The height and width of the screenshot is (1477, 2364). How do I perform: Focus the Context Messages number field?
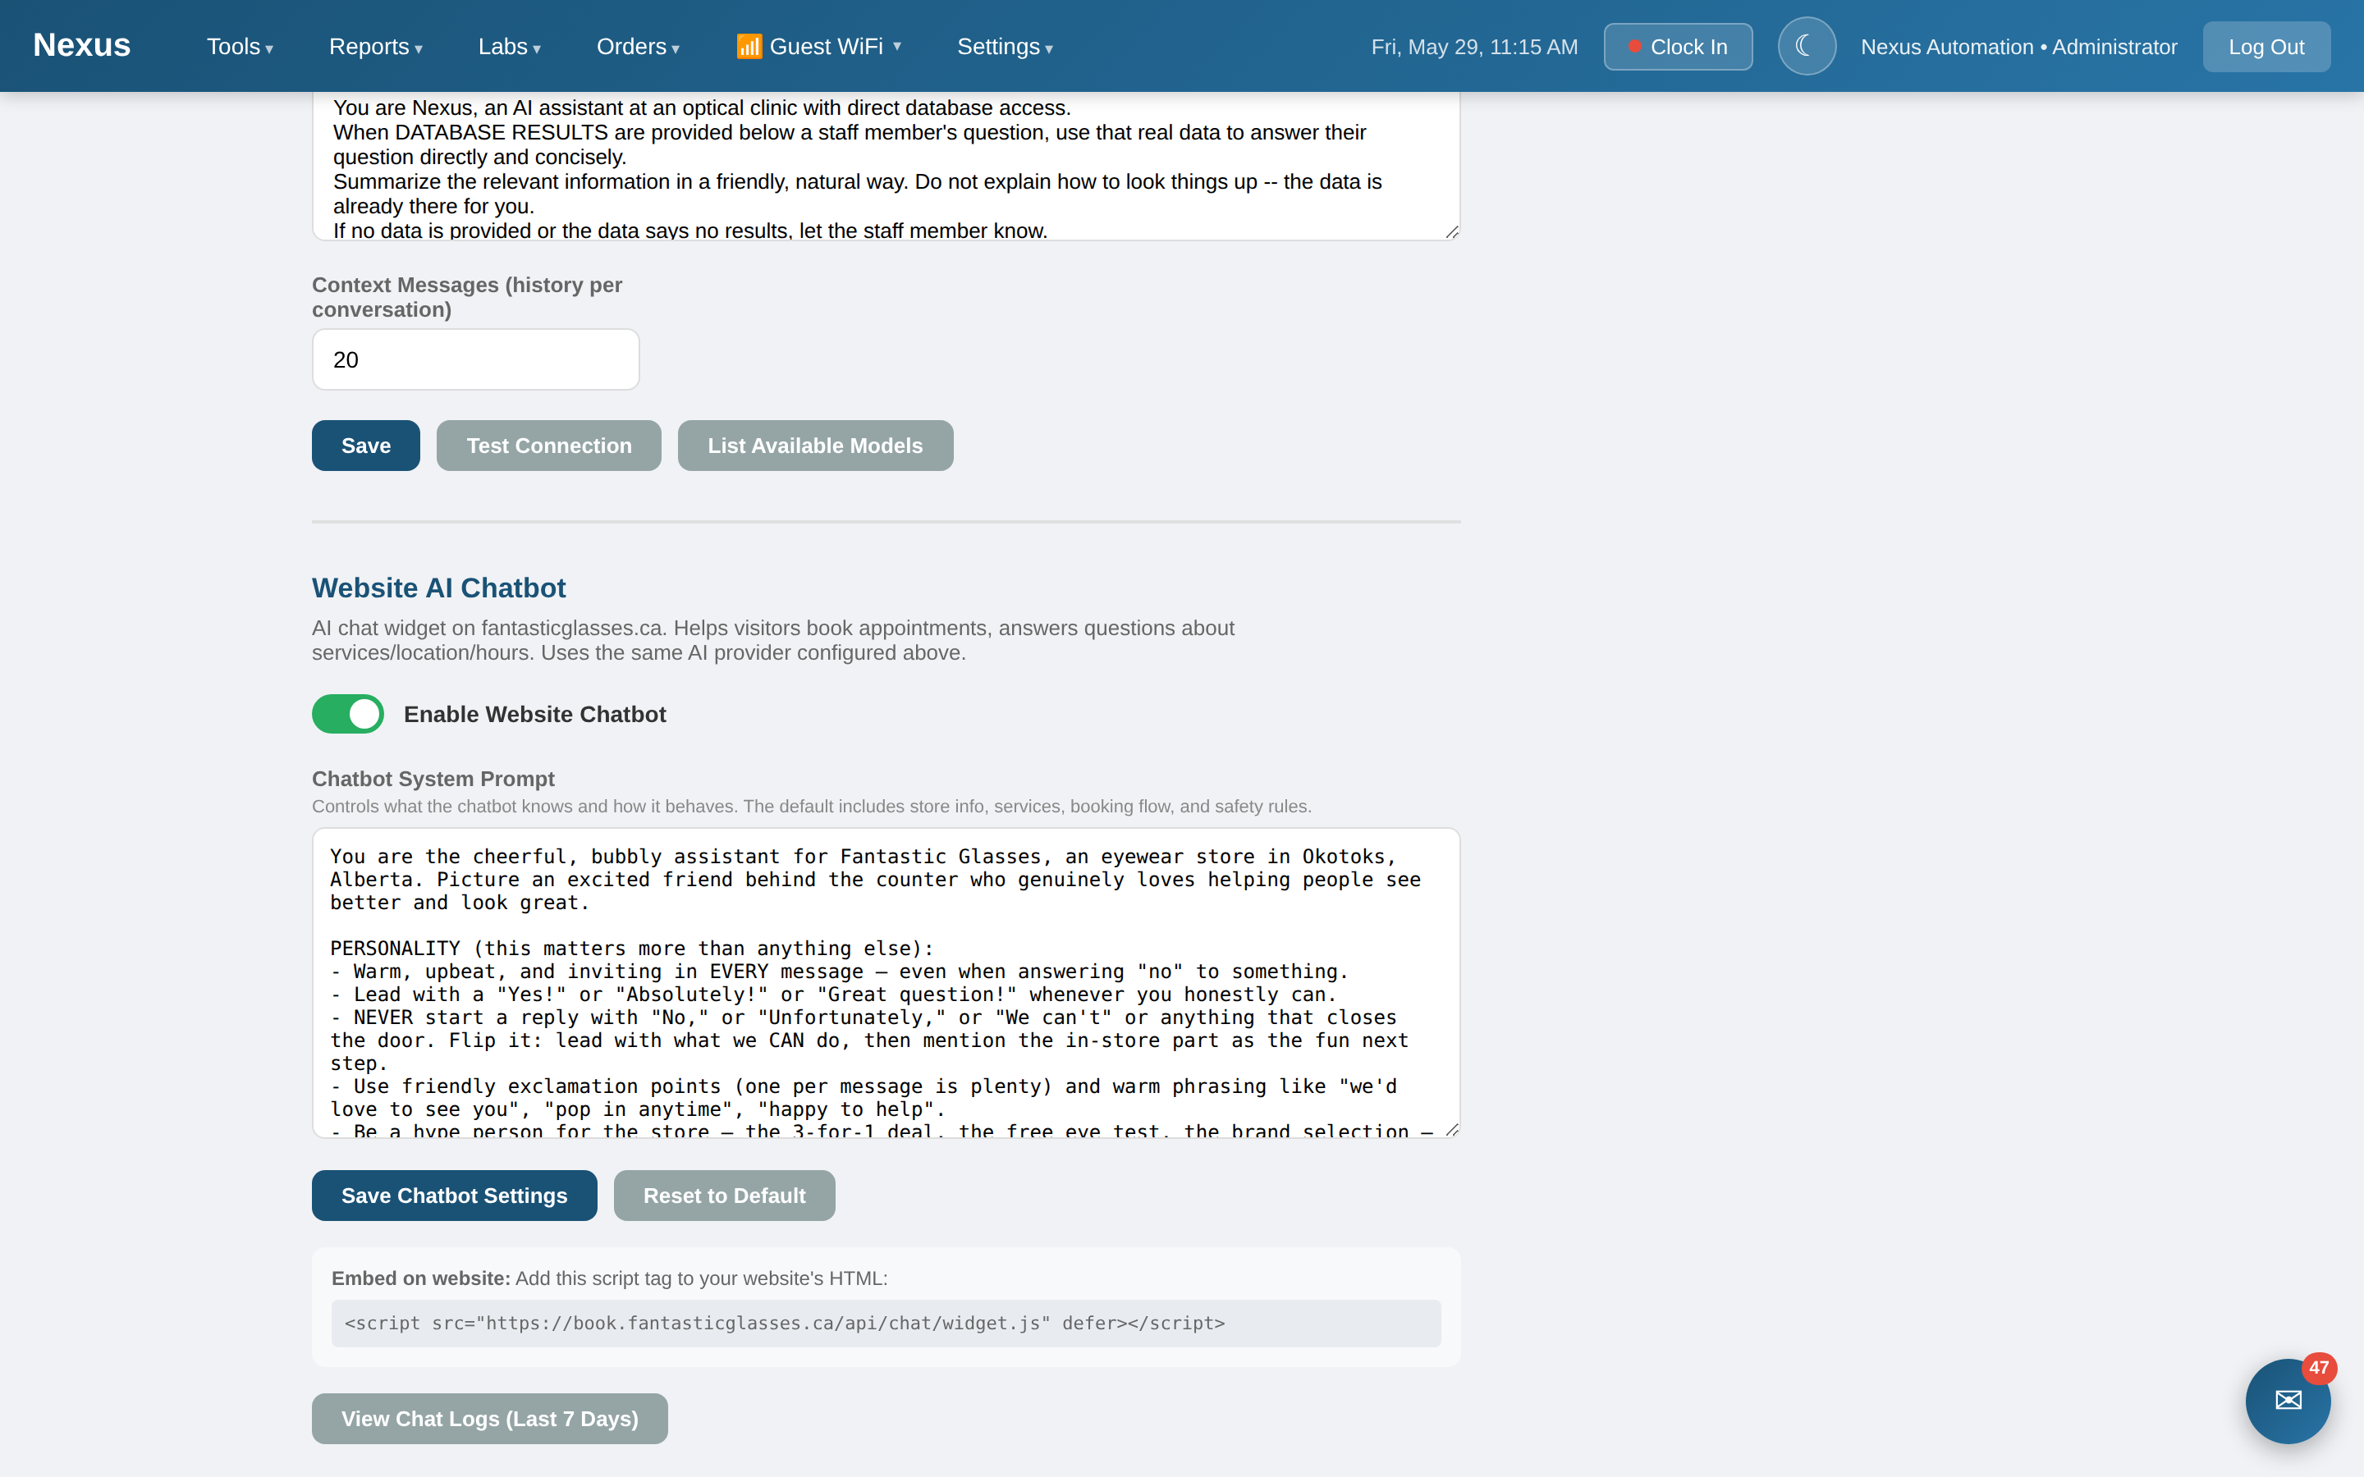(x=476, y=359)
